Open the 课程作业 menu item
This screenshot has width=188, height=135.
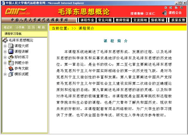(x=87, y=20)
